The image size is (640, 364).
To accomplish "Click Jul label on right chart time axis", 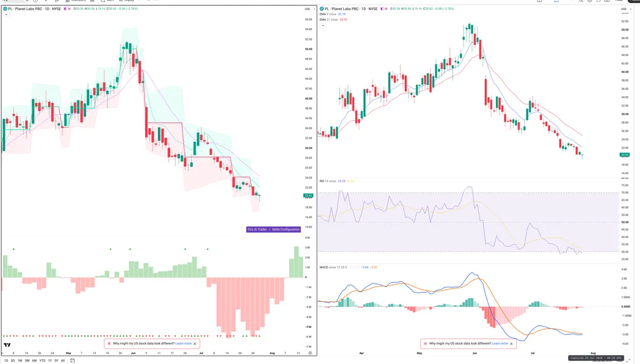I will (532, 353).
